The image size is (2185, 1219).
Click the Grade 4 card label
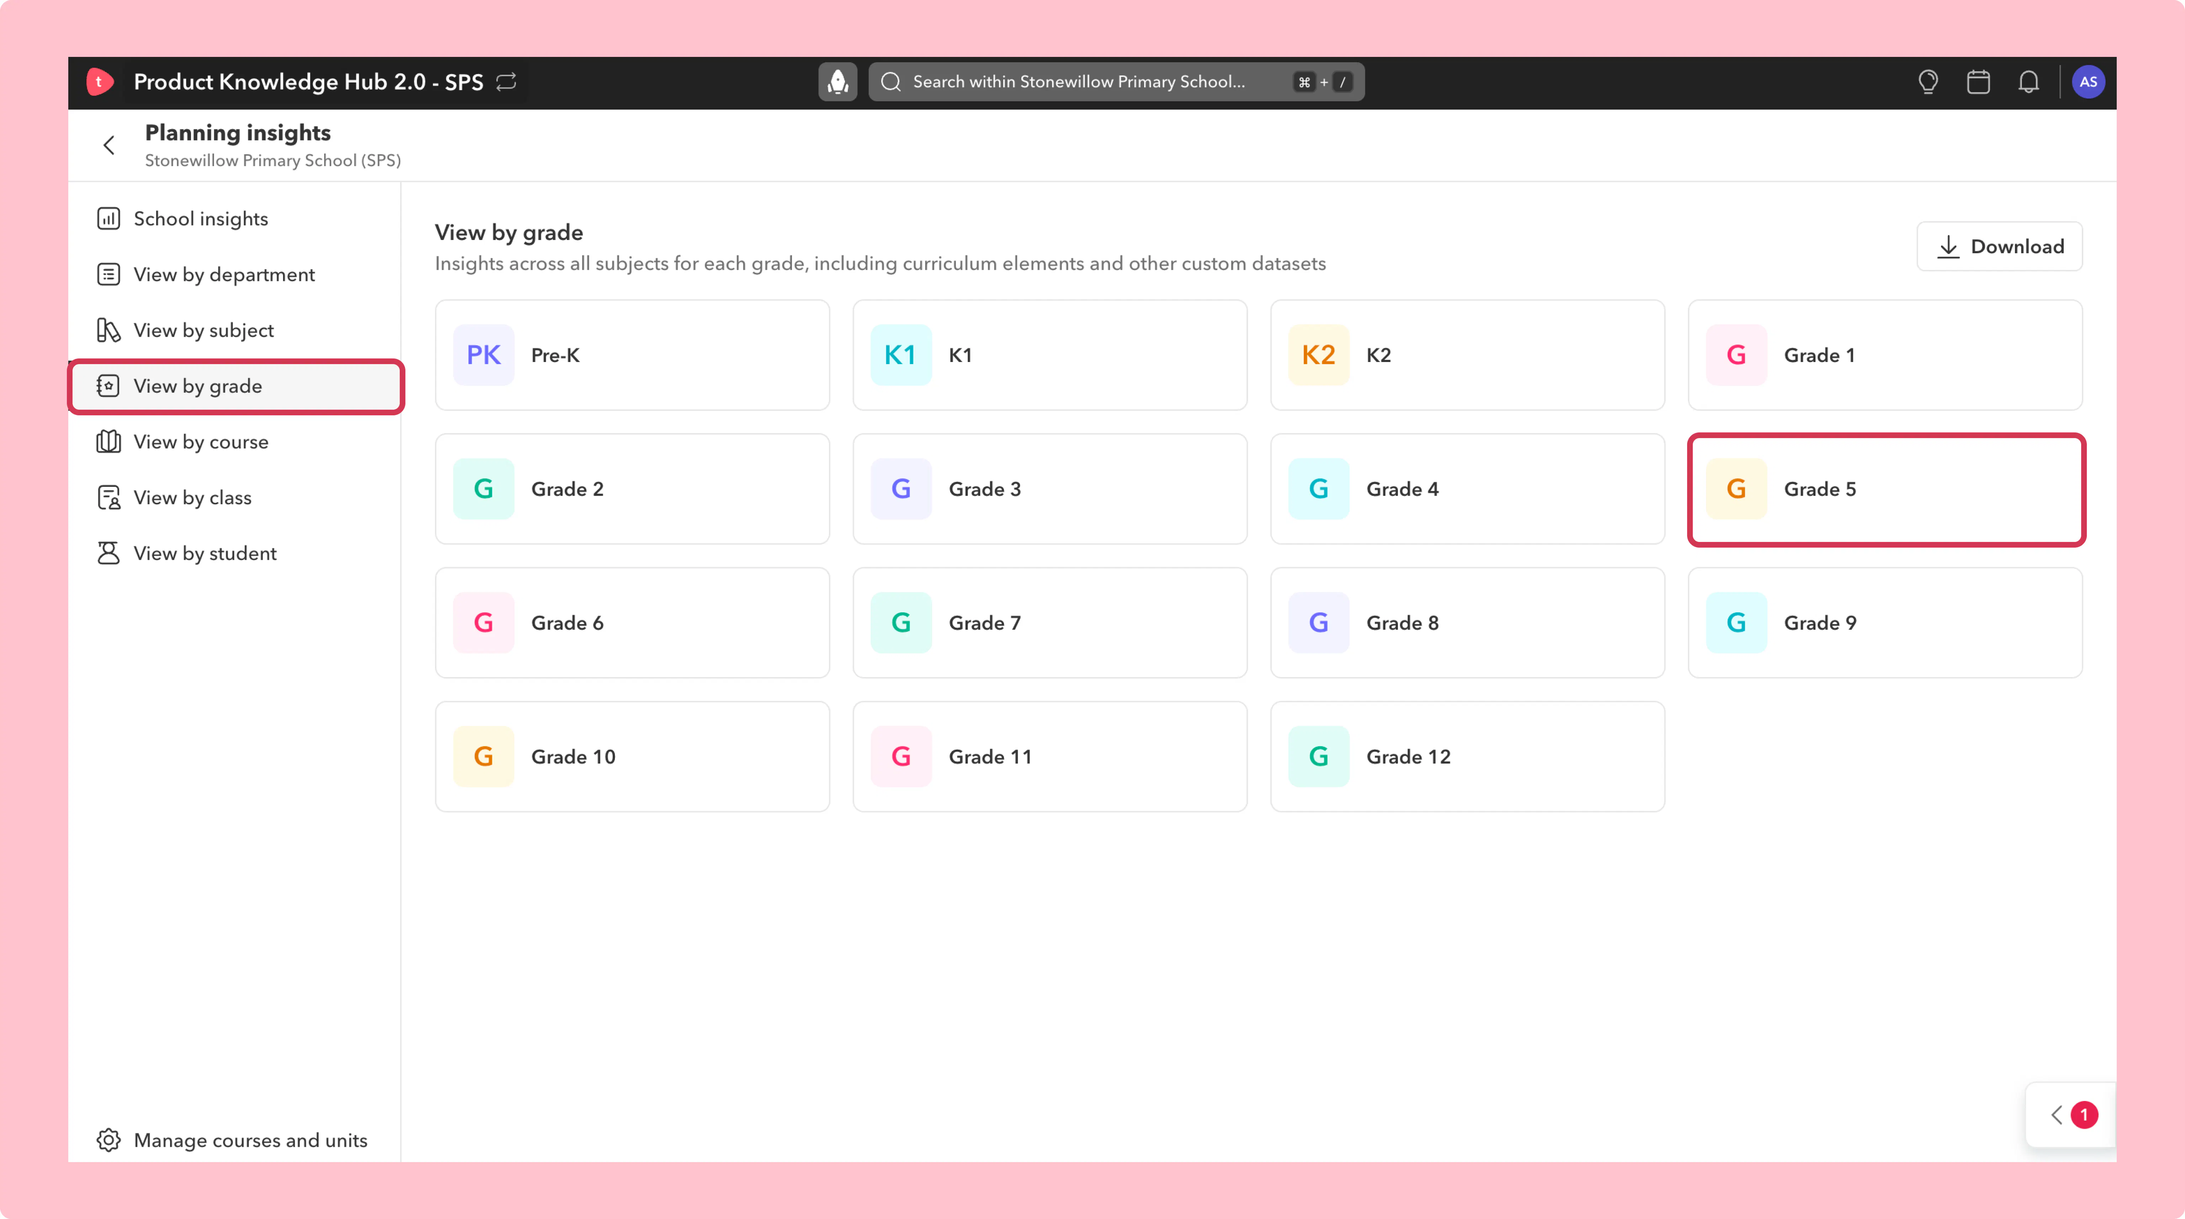point(1402,489)
